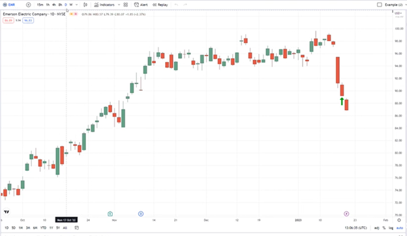The height and width of the screenshot is (236, 407).
Task: Click the 13:06:35 (UTC) timezone clock
Action: click(x=355, y=228)
